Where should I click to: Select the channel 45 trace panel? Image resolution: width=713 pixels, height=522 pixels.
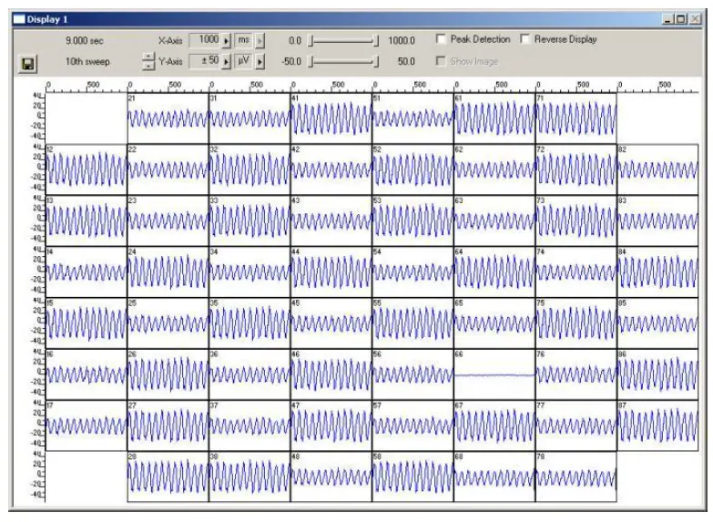[331, 323]
